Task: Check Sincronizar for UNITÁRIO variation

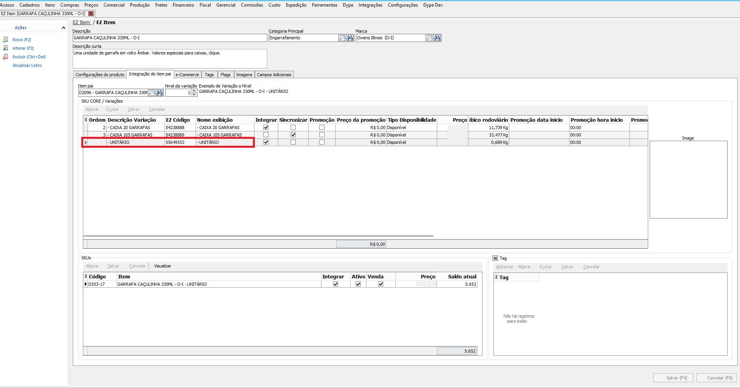Action: [x=293, y=142]
